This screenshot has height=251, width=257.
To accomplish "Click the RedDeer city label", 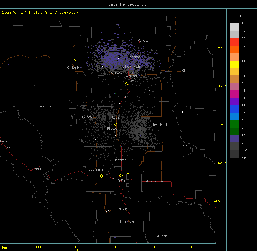I will 131,76.
